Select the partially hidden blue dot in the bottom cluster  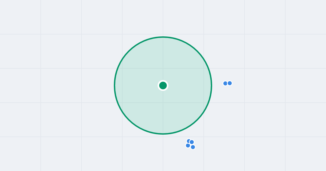tap(189, 141)
